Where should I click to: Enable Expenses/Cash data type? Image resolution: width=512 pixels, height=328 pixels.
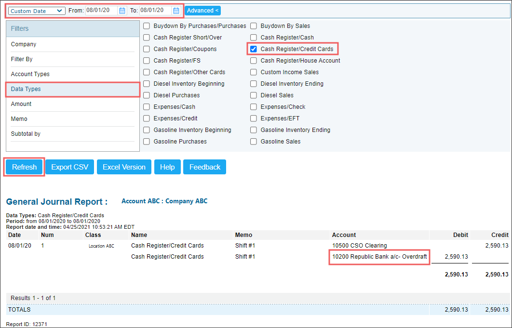coord(146,106)
